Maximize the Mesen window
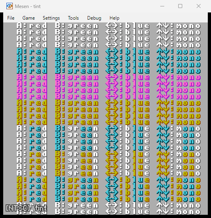This screenshot has height=218, width=211. (x=180, y=6)
